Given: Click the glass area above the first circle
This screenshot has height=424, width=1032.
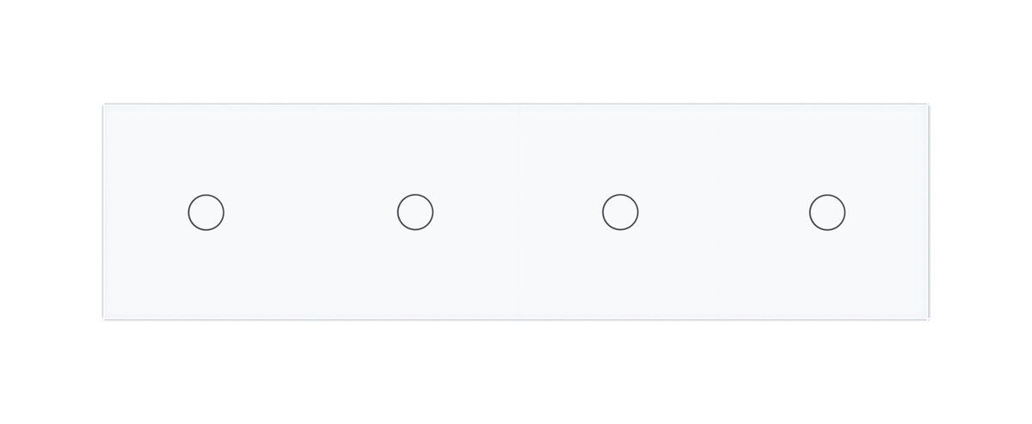Looking at the screenshot, I should click(206, 149).
